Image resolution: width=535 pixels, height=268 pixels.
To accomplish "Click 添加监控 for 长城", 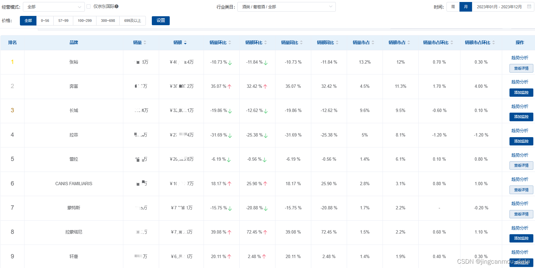I will click(521, 117).
